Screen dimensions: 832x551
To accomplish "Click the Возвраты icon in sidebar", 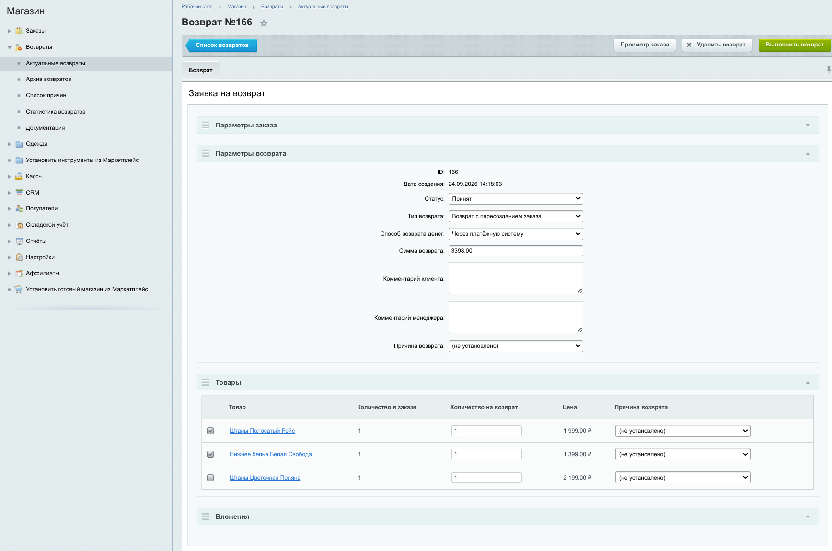I will click(19, 47).
